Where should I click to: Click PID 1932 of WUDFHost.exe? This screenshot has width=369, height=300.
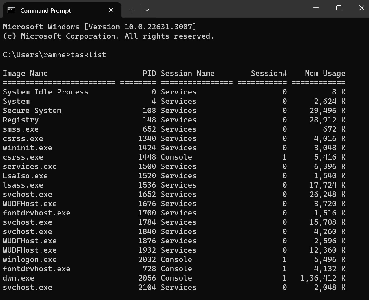point(147,250)
